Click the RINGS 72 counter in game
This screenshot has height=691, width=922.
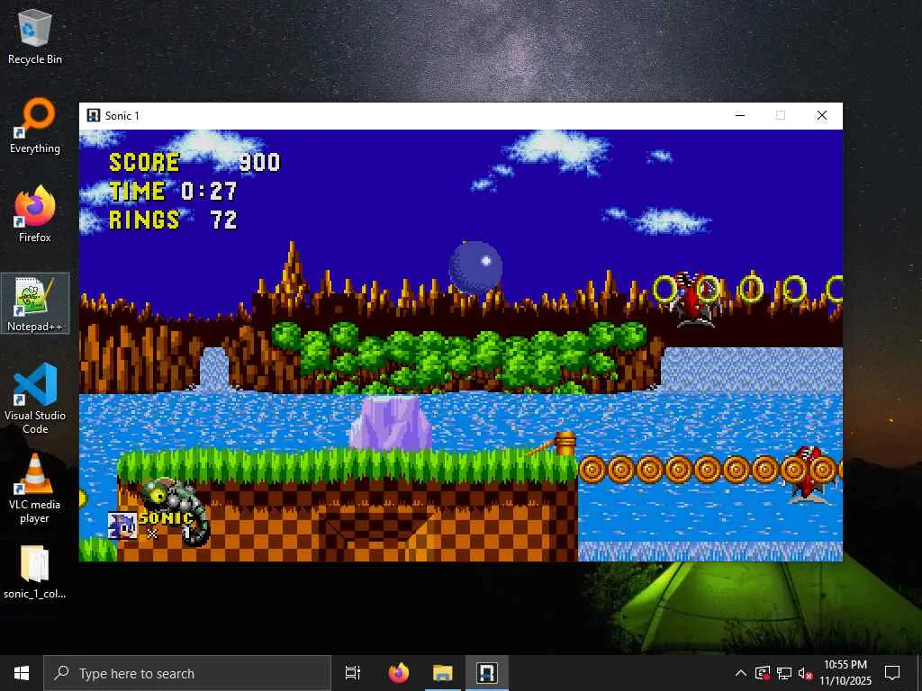coord(173,220)
